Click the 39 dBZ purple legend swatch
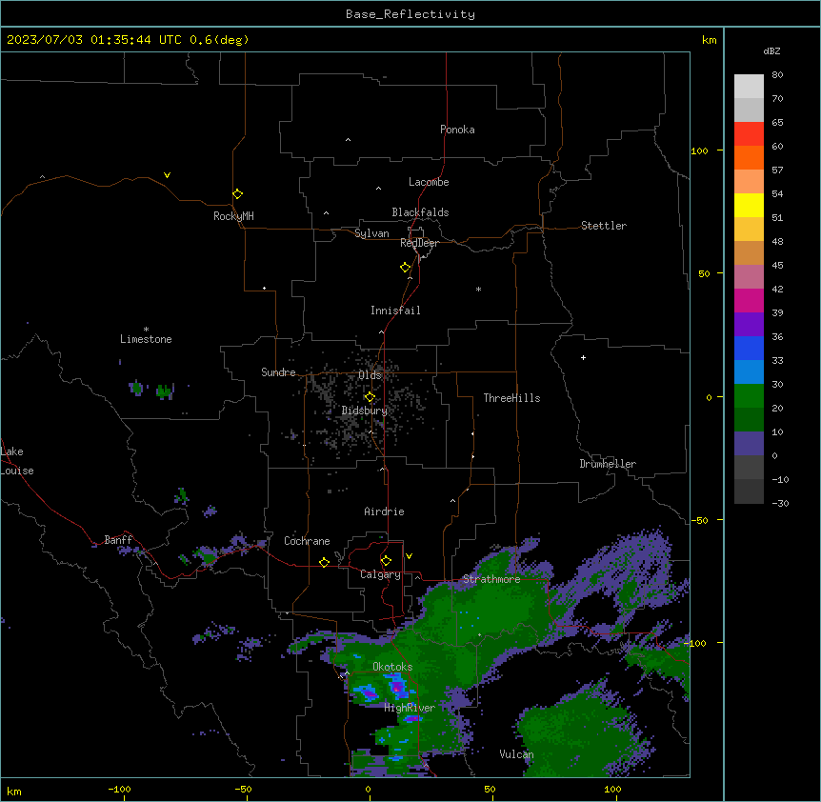Image resolution: width=821 pixels, height=802 pixels. pyautogui.click(x=749, y=324)
